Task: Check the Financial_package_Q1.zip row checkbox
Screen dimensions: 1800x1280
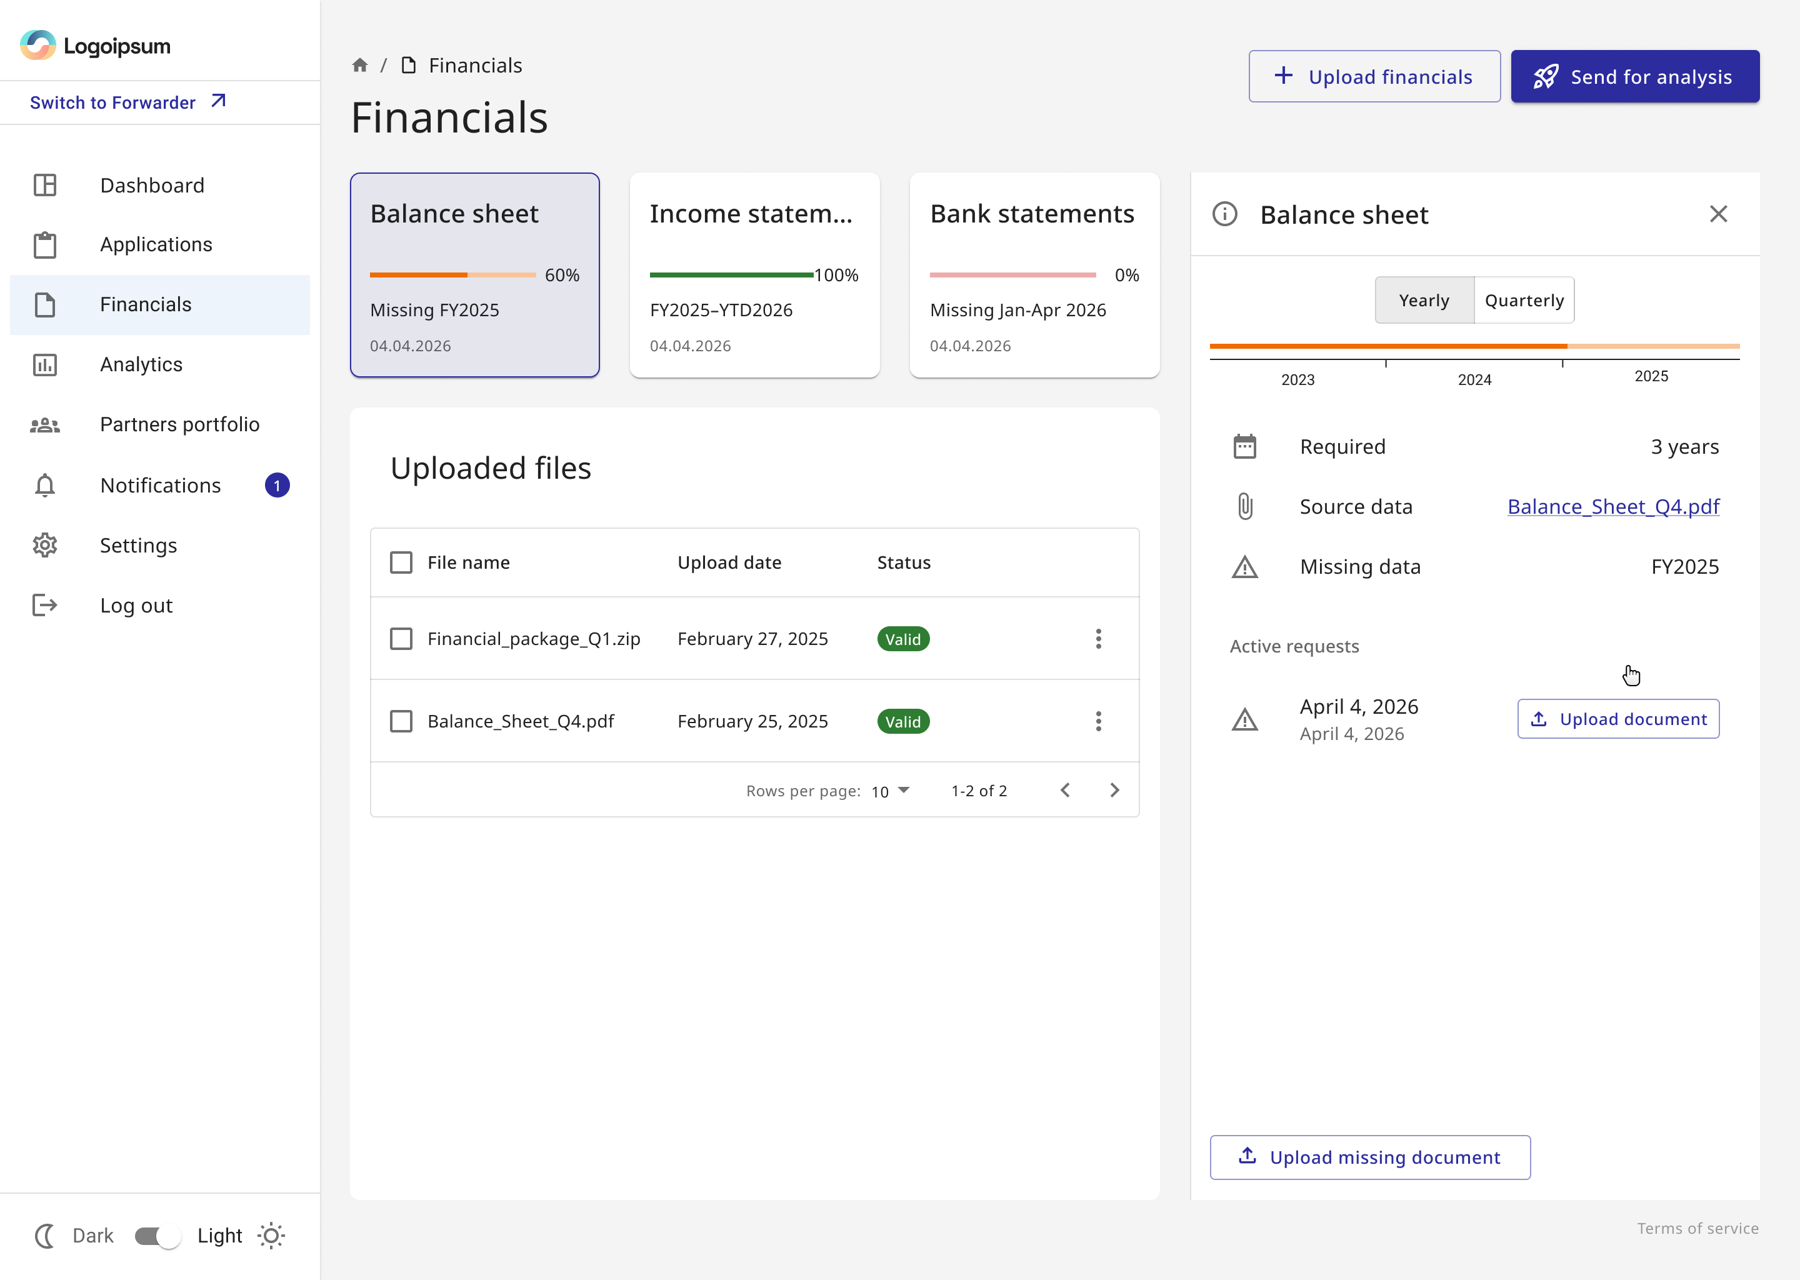Action: (401, 638)
